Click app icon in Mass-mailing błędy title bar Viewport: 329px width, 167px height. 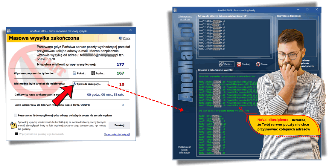(x=175, y=10)
